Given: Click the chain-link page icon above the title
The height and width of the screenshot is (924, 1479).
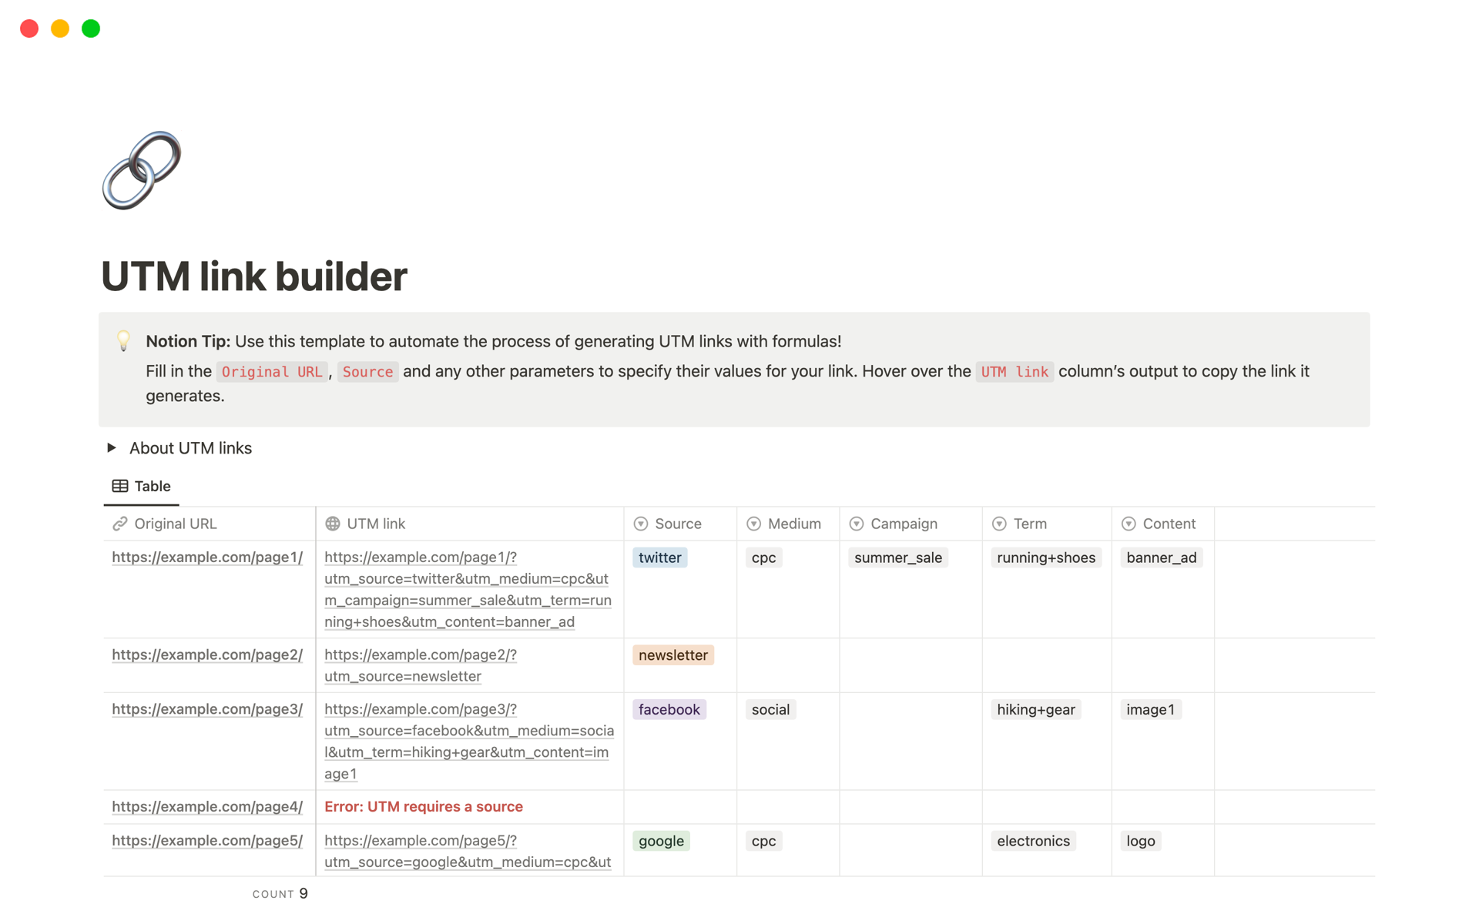Looking at the screenshot, I should (141, 170).
